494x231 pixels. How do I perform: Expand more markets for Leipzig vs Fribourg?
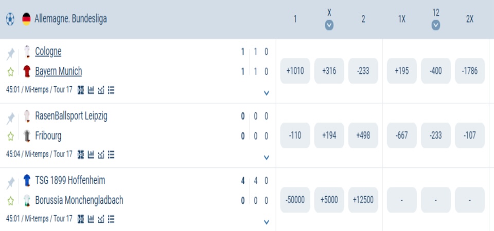266,157
